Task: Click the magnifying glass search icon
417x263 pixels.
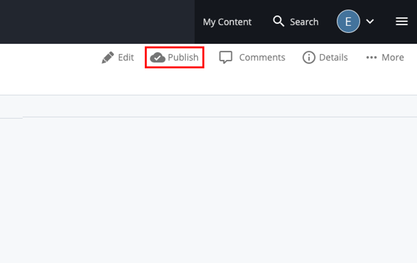Action: pyautogui.click(x=278, y=21)
